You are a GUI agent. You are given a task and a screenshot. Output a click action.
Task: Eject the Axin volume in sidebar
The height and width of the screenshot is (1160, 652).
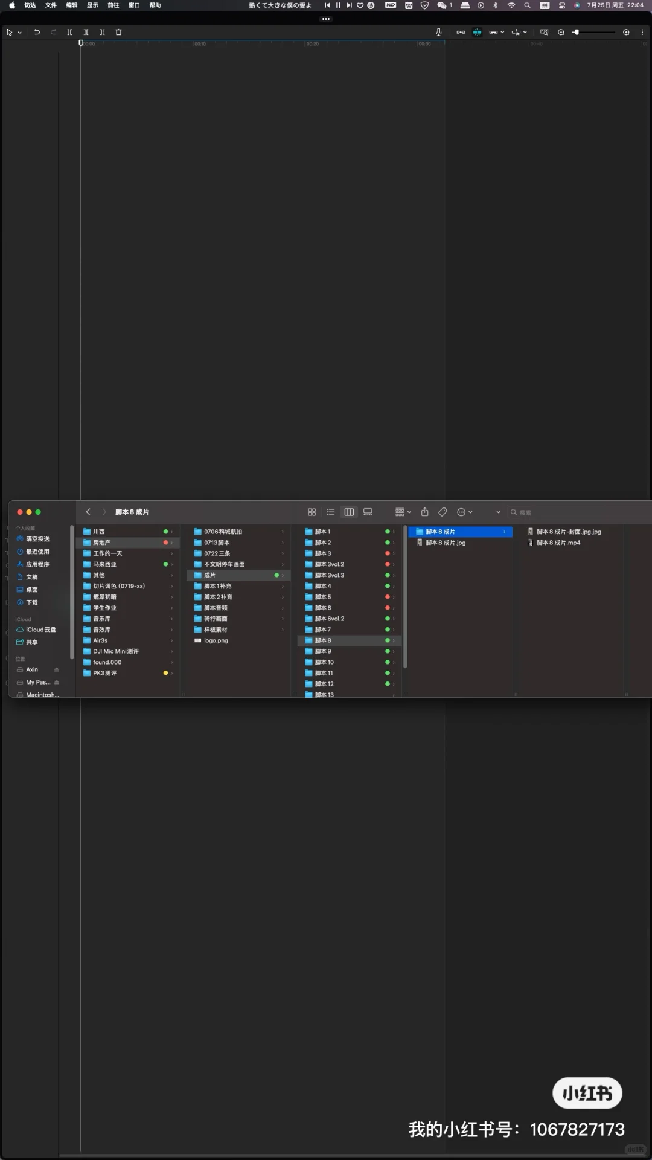click(x=57, y=669)
